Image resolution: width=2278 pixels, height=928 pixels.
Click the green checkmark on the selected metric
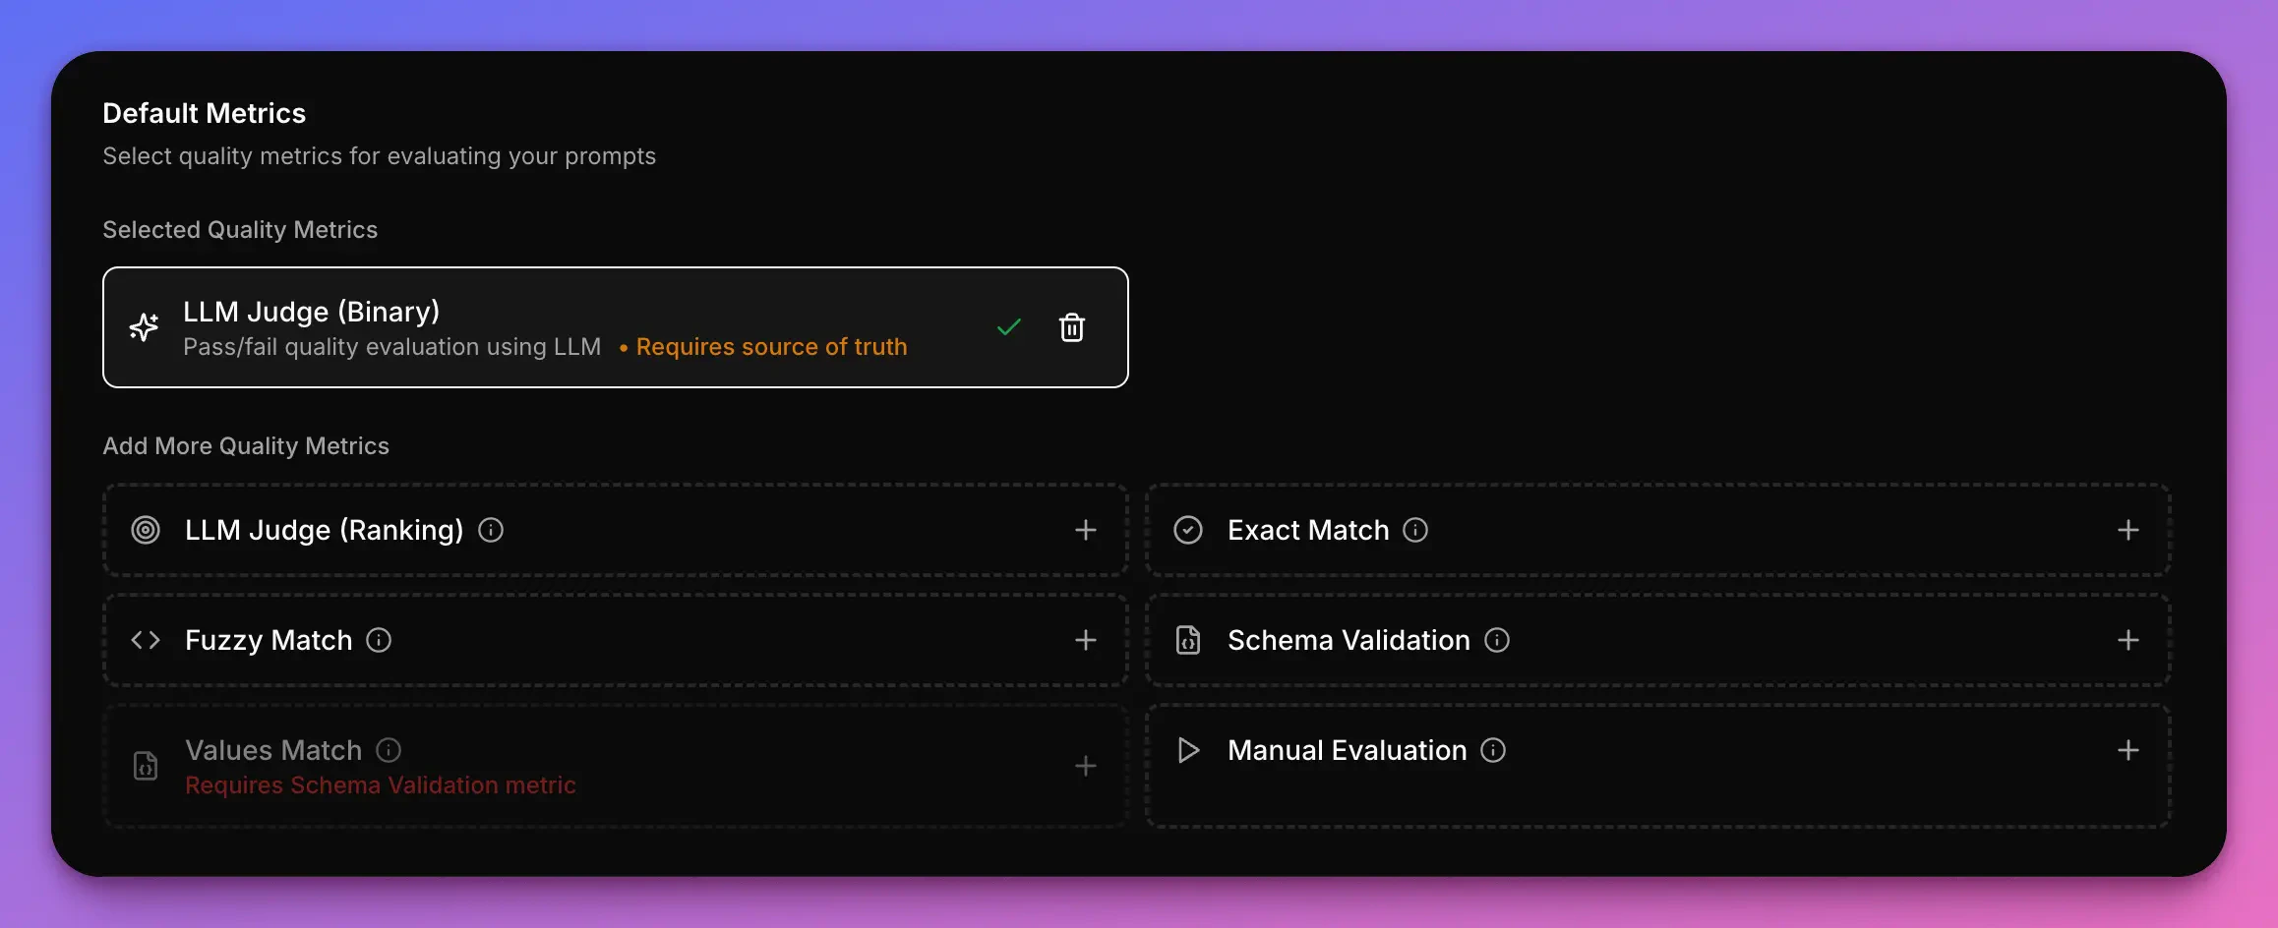tap(1008, 327)
